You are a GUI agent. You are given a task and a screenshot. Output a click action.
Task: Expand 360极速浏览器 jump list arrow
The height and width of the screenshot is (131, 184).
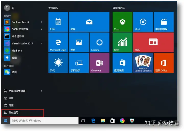pos(41,29)
